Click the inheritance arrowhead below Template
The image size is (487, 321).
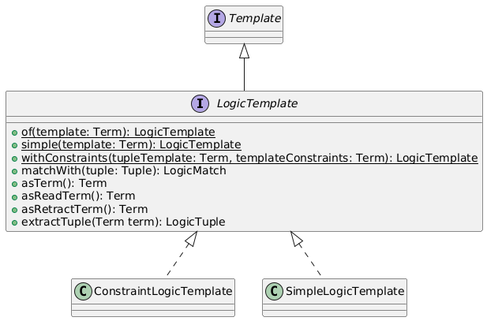[x=244, y=51]
